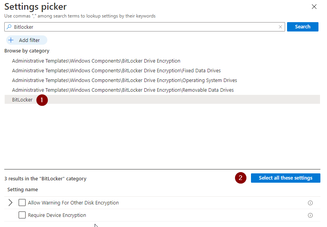The height and width of the screenshot is (227, 327).
Task: Open the Operating System Drives category
Action: [x=125, y=80]
